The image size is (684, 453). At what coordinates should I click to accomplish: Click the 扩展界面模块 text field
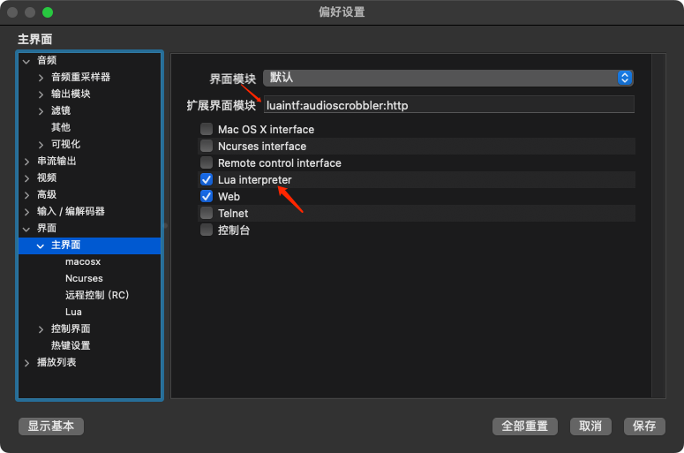tap(449, 105)
